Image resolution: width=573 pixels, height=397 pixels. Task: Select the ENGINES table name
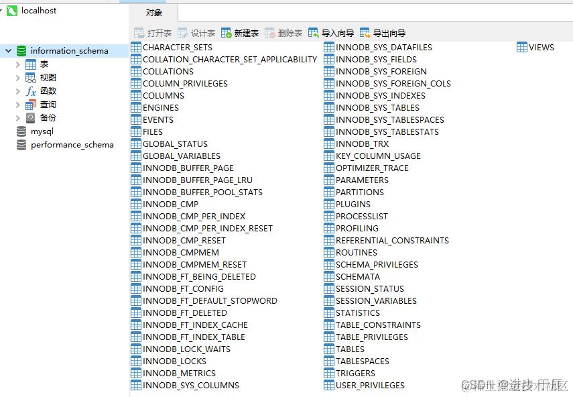(161, 107)
